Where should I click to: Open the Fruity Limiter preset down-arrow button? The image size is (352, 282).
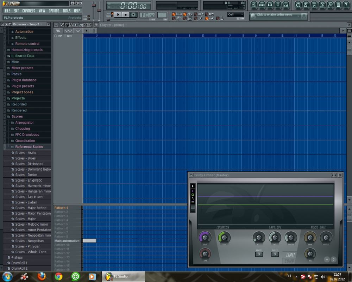coord(327,259)
